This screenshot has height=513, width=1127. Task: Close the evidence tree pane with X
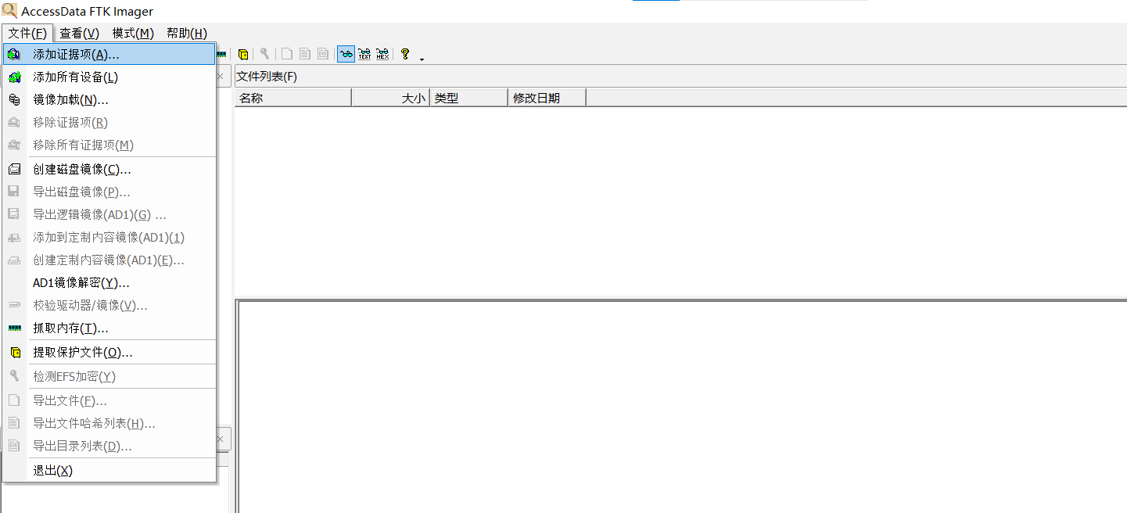tap(220, 77)
